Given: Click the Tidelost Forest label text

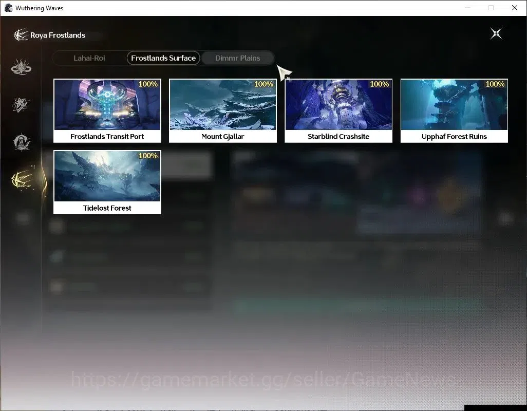Looking at the screenshot, I should 107,208.
